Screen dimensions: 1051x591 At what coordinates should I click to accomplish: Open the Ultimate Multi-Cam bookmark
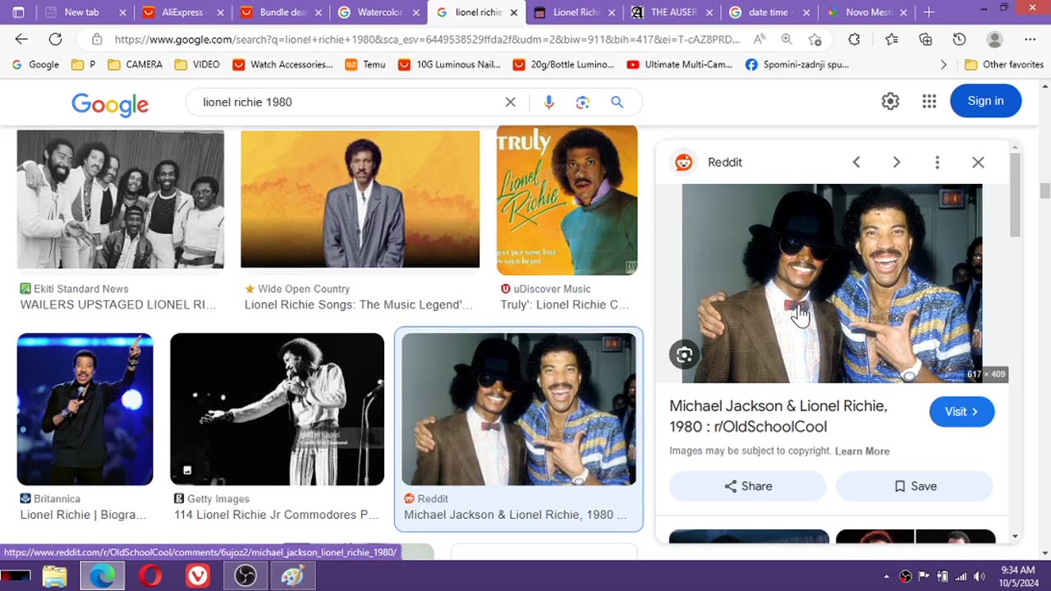pos(679,64)
